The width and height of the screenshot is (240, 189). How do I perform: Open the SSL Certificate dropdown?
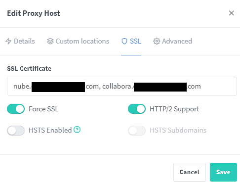tap(122, 86)
